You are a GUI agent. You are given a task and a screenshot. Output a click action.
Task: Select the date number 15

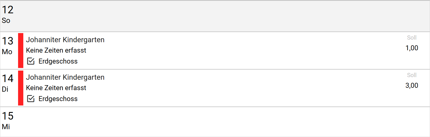(8, 116)
